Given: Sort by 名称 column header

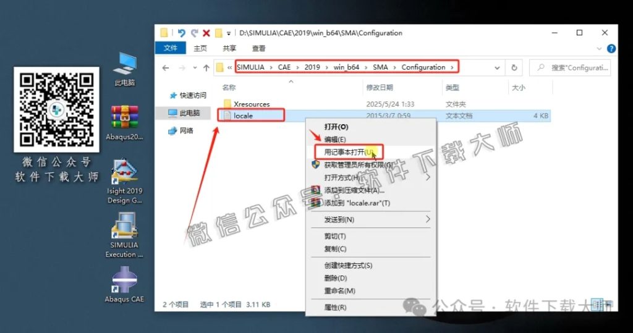Looking at the screenshot, I should pos(229,88).
